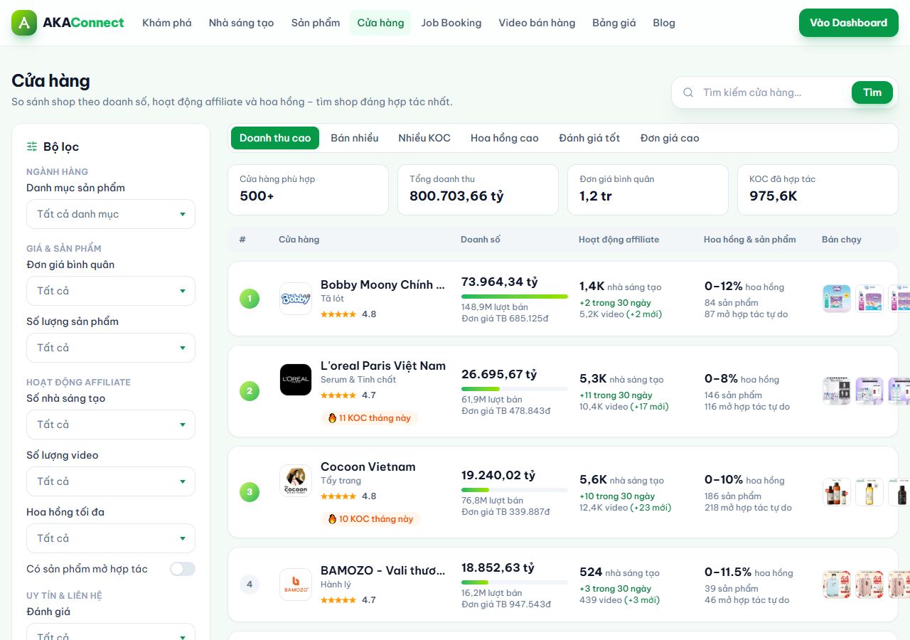Open Bobby Moony shop logo
Viewport: 910px width, 640px height.
pyautogui.click(x=296, y=299)
